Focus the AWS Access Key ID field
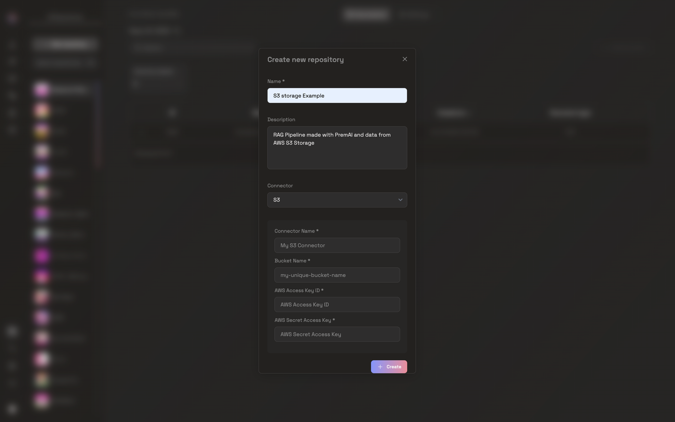 pos(337,305)
